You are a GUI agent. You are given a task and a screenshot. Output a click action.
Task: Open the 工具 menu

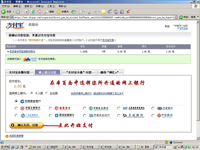coord(51,6)
